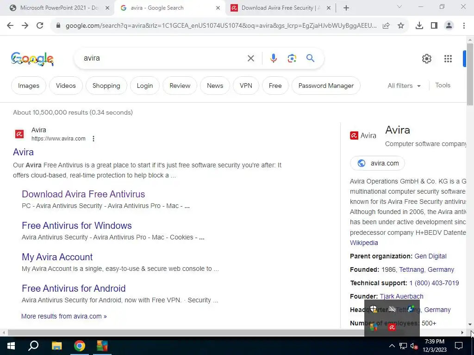Open the Google apps grid
The width and height of the screenshot is (474, 355).
point(448,59)
